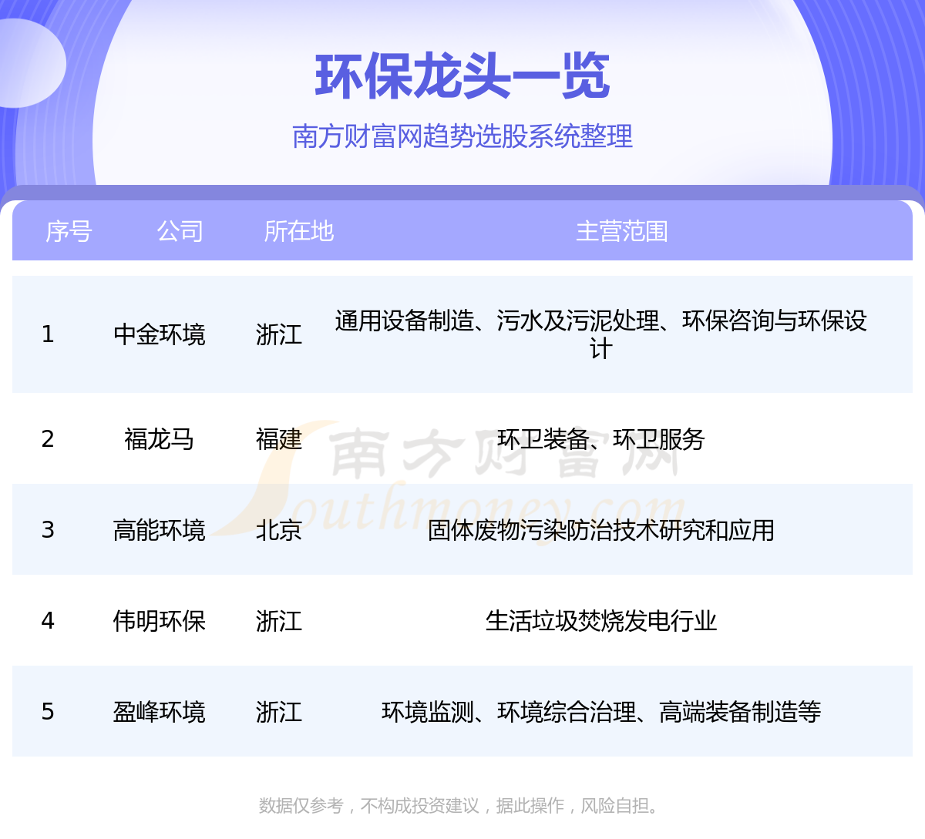Click row number 1

tap(48, 334)
